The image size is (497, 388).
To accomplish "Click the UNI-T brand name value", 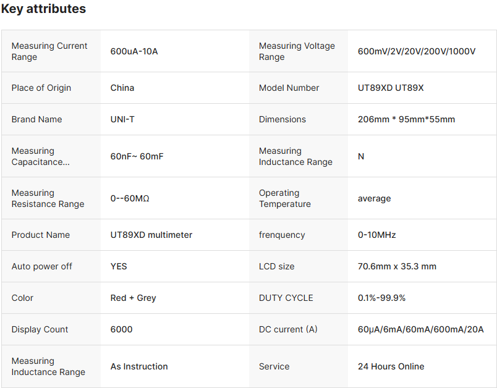I will (x=122, y=119).
